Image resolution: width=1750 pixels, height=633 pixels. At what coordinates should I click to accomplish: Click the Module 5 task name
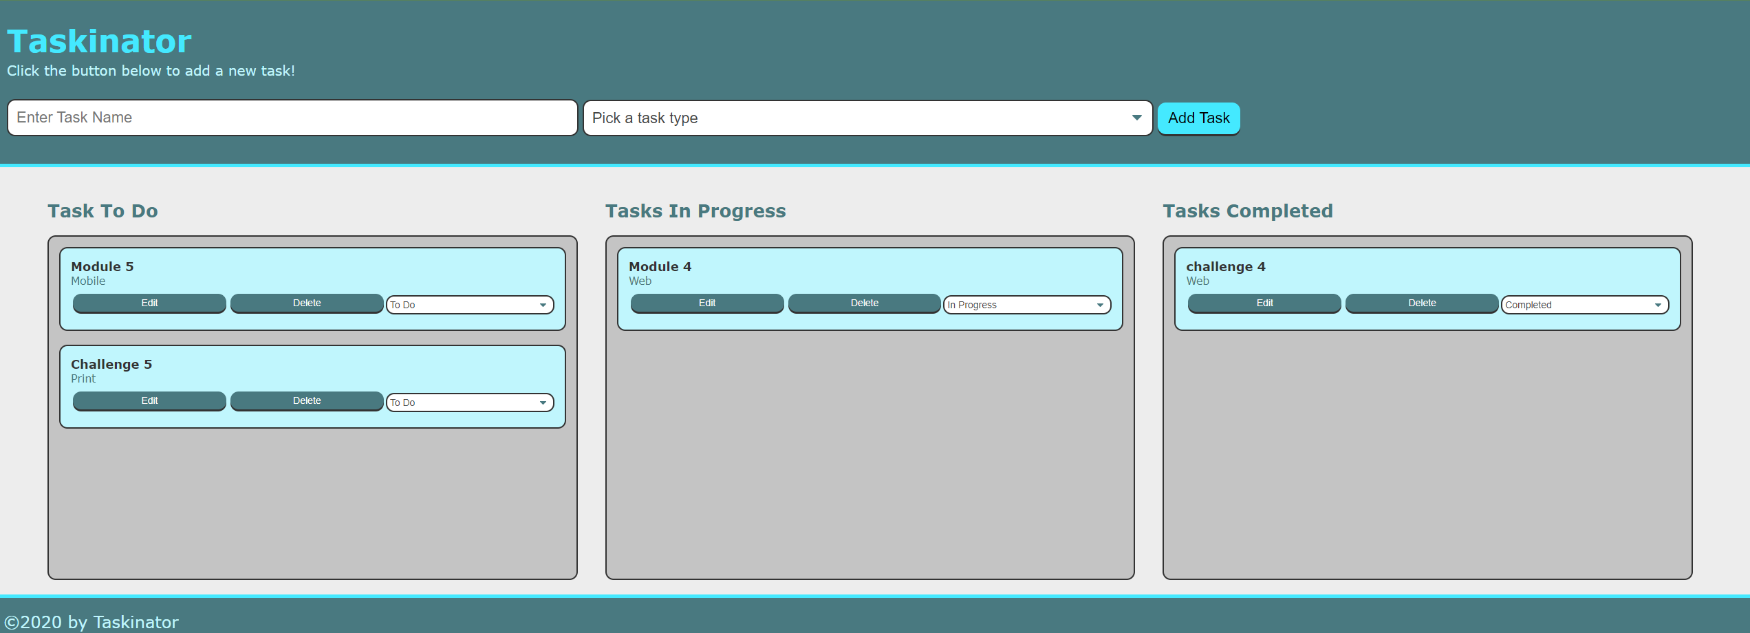tap(102, 267)
